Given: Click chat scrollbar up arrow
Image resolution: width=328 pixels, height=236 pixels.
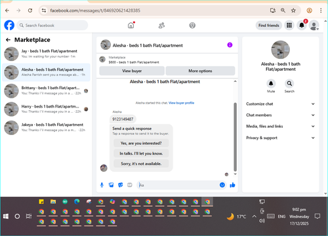Looking at the screenshot, I should pos(236,81).
